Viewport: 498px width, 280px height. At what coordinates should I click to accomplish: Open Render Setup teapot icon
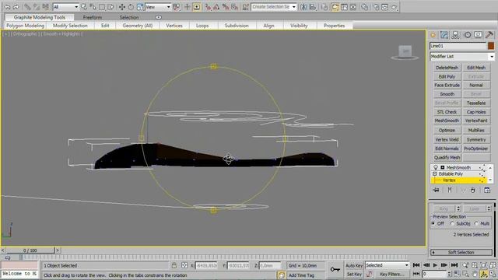coord(376,7)
